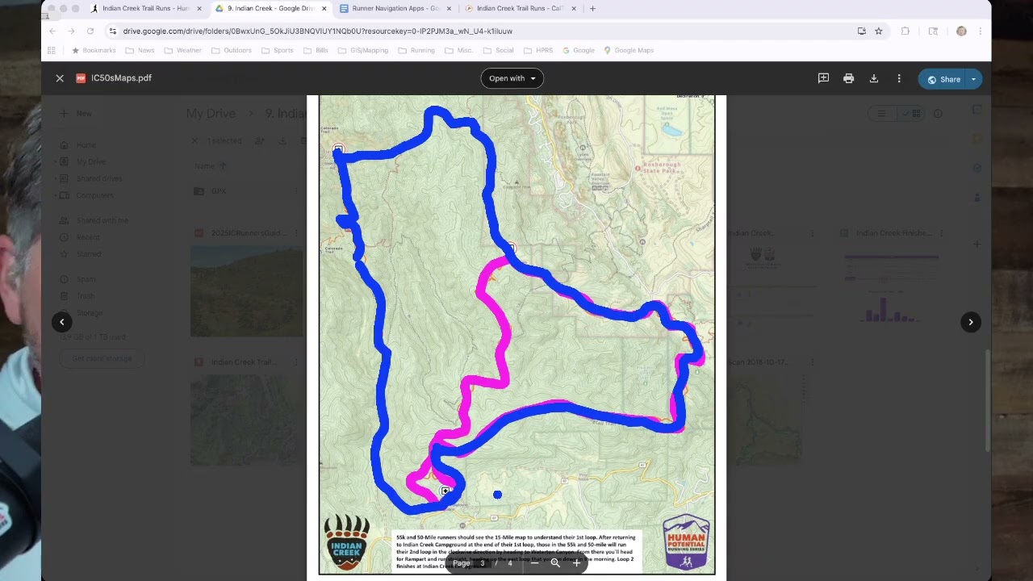Open the 'Open with' dropdown
Screen dimensions: 1033x581
click(x=512, y=78)
